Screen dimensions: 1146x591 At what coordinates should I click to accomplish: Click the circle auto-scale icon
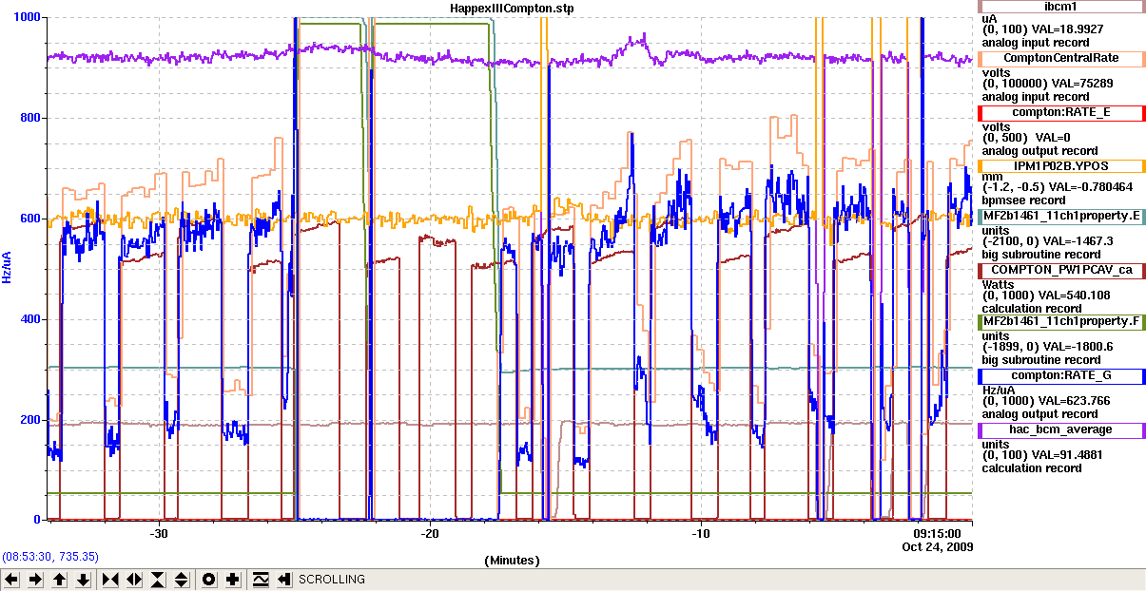(208, 579)
